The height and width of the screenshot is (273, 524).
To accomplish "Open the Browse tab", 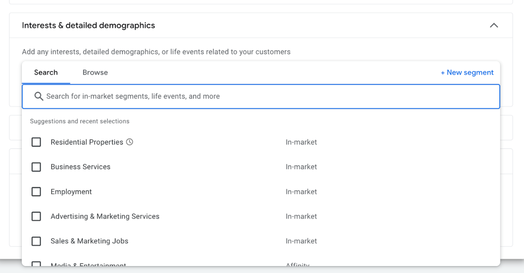I will 95,73.
